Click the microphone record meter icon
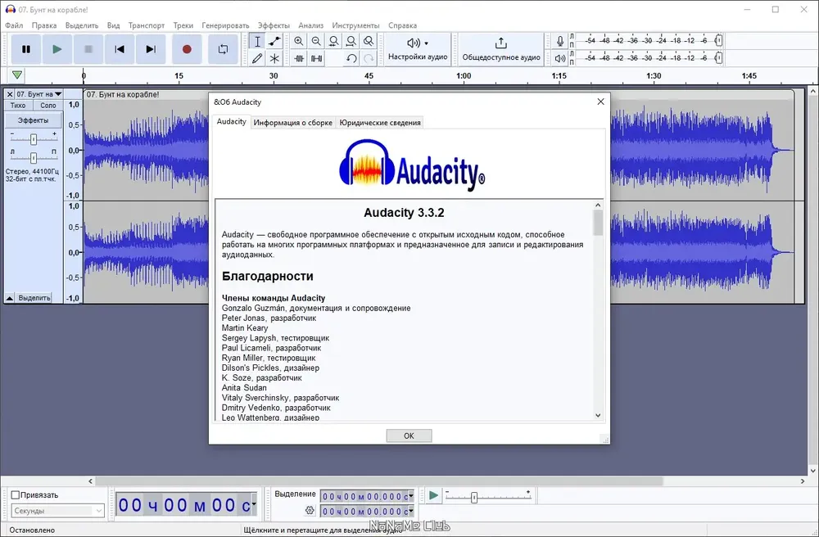The image size is (819, 537). [559, 41]
